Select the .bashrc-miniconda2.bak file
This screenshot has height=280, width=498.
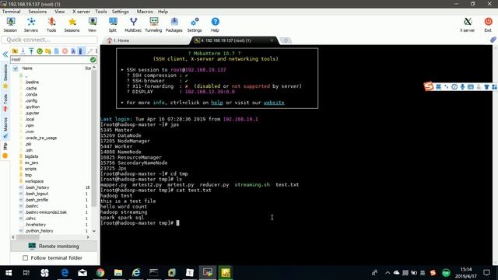click(46, 212)
